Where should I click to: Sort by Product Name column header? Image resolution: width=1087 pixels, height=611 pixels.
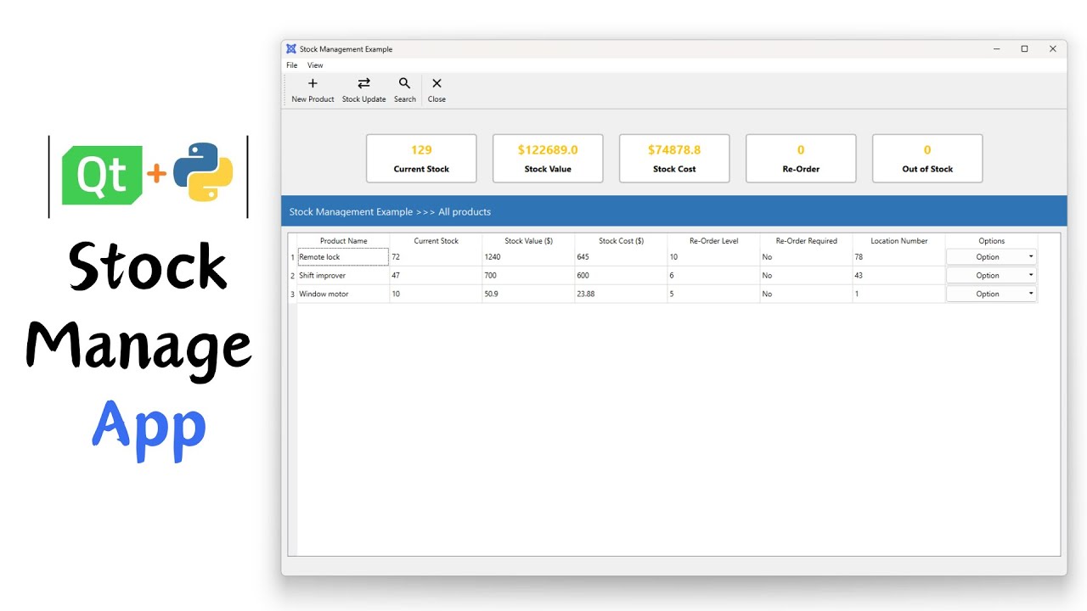[344, 241]
